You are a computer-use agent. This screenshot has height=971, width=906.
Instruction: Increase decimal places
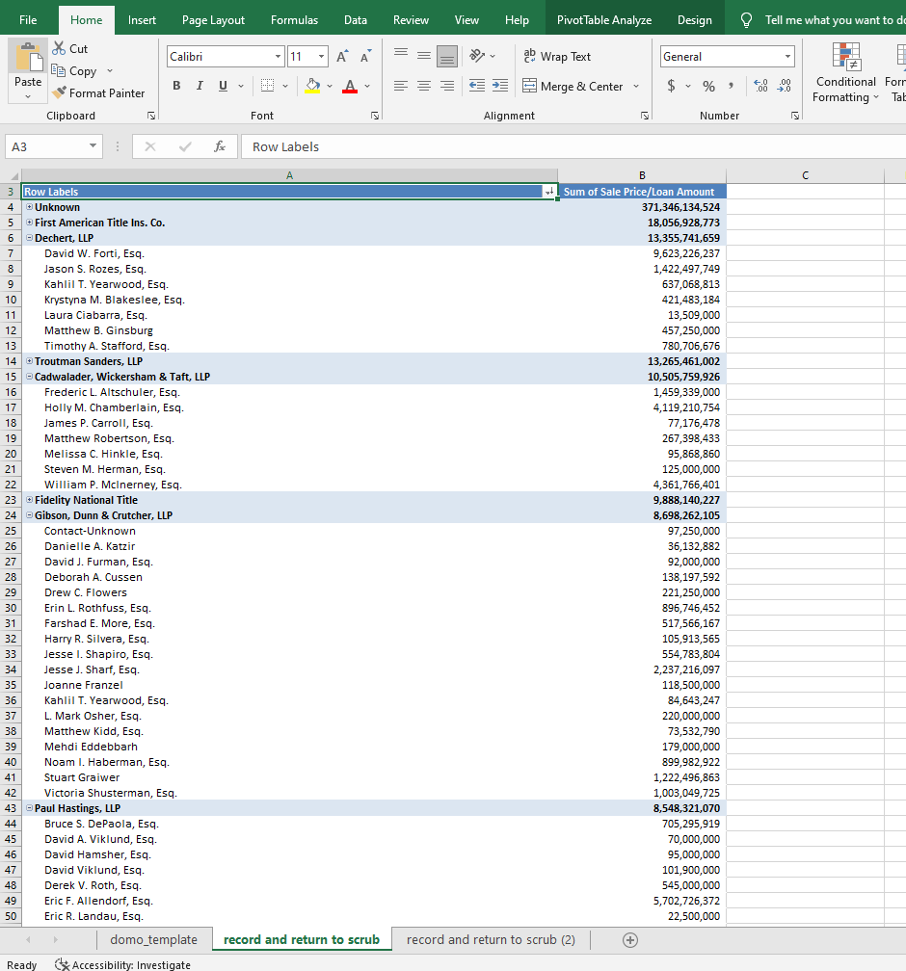pyautogui.click(x=761, y=86)
